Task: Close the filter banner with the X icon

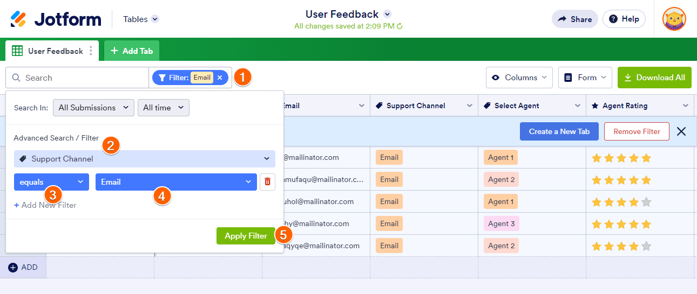Action: pyautogui.click(x=681, y=131)
